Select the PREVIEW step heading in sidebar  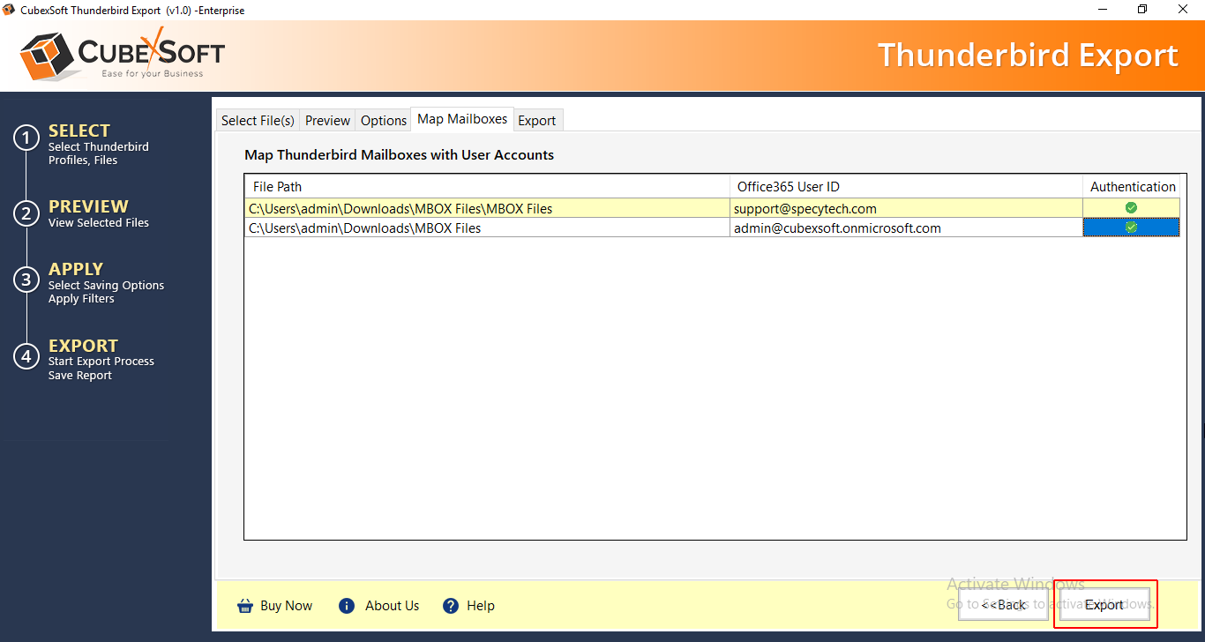[88, 206]
